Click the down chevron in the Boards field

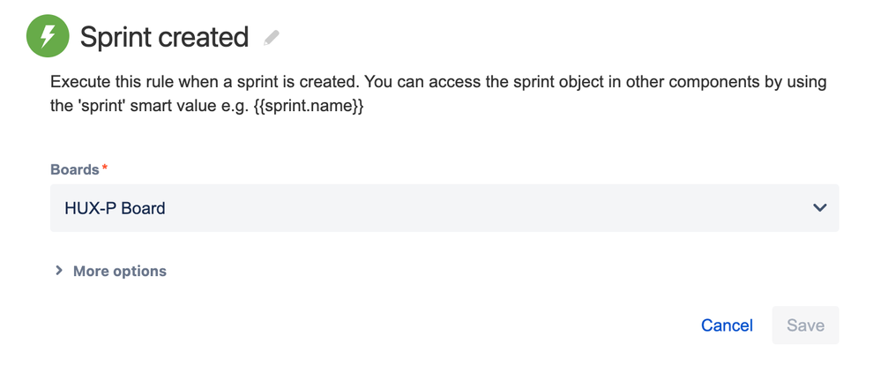(820, 208)
